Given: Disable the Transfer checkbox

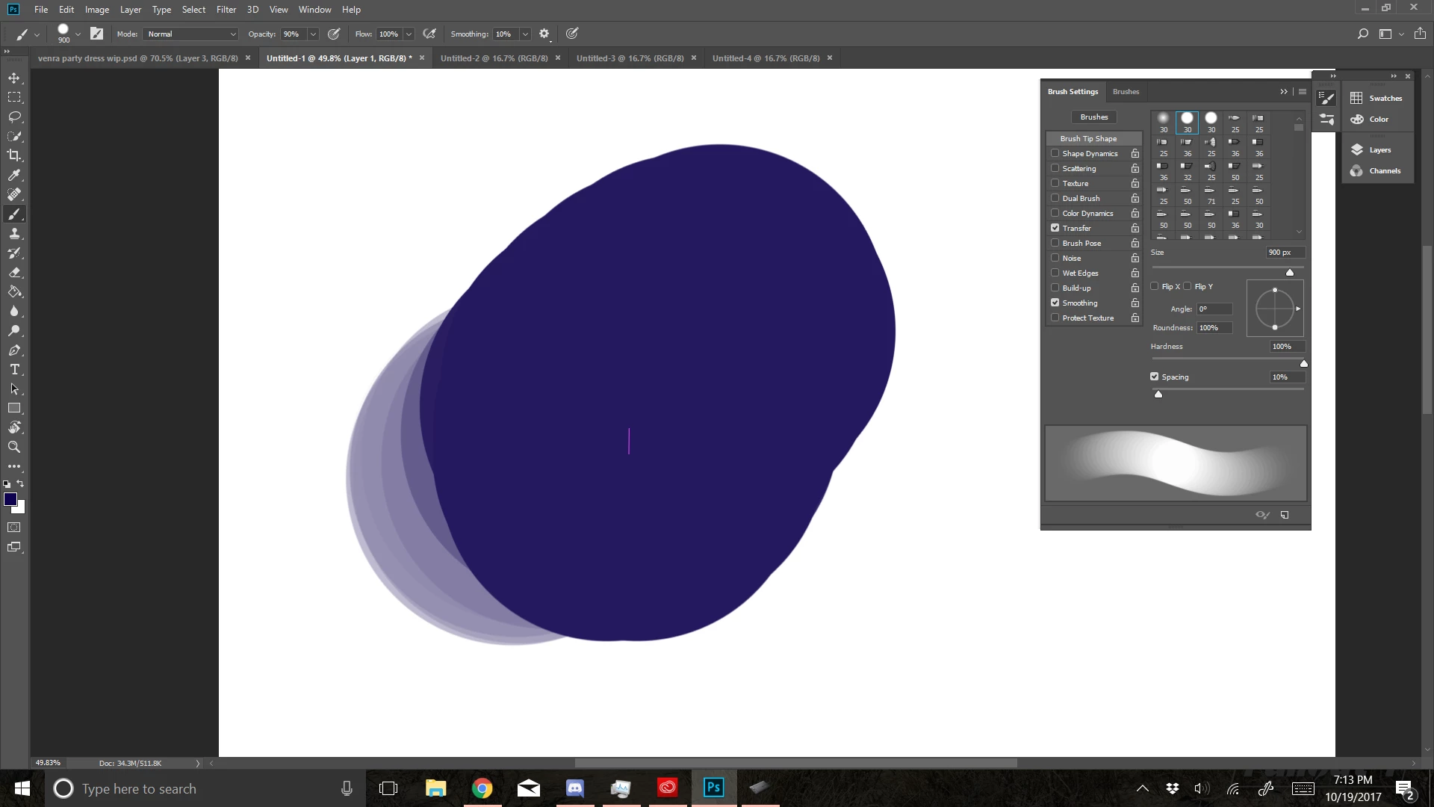Looking at the screenshot, I should pyautogui.click(x=1055, y=228).
